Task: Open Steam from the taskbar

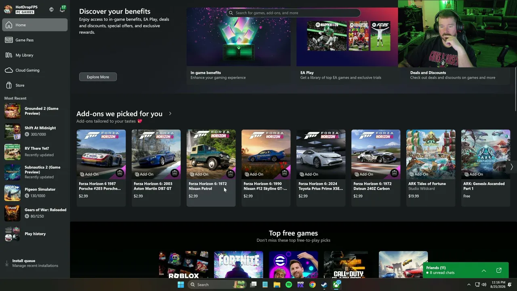Action: click(324, 285)
